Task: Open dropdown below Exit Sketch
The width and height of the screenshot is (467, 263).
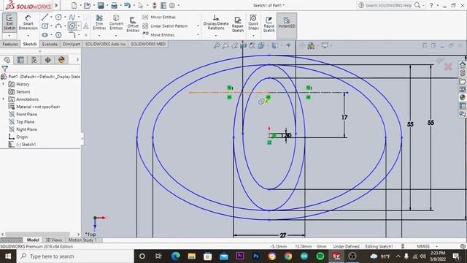Action: [9, 36]
